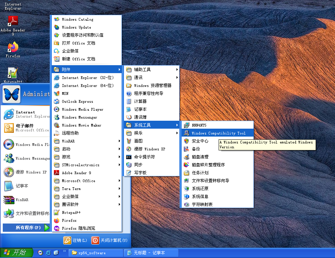Open 设置程序访问和默认值 entry

tap(87, 35)
